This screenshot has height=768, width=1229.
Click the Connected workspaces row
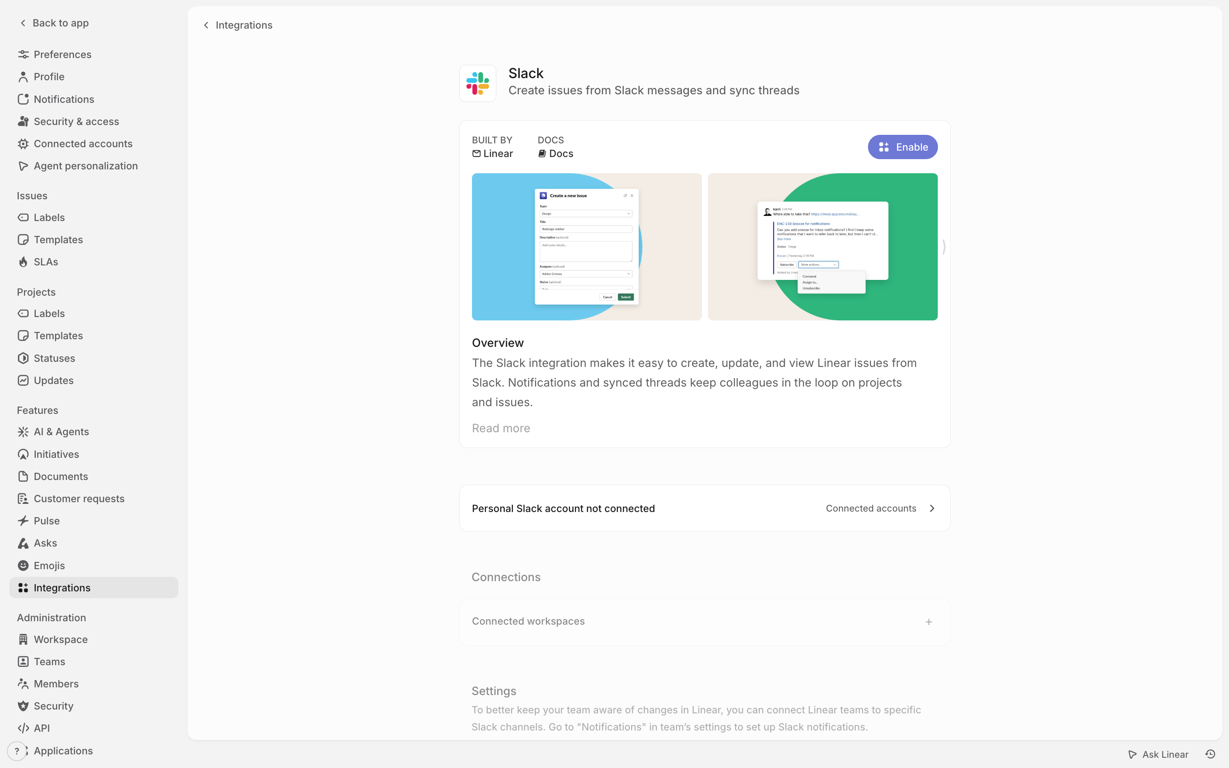click(x=705, y=622)
